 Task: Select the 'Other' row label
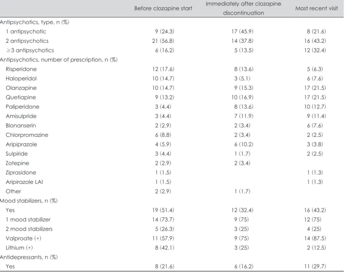click(13, 191)
